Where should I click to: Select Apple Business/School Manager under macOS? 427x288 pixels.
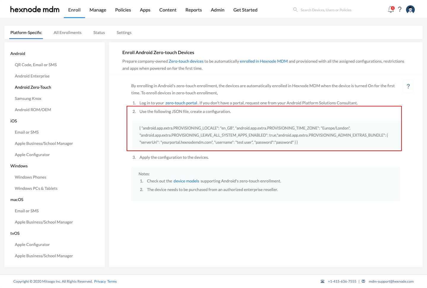pos(44,222)
